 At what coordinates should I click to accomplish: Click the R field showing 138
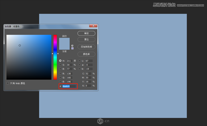click(70, 74)
